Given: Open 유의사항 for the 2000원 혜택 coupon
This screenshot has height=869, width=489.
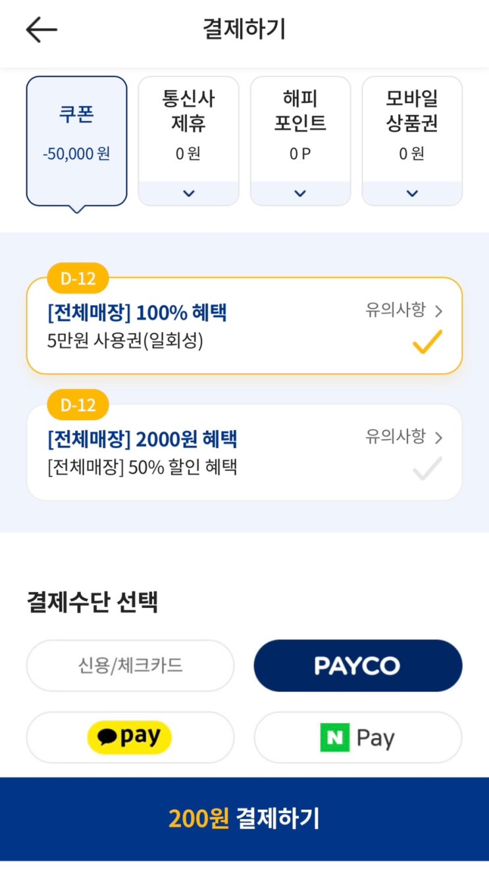Looking at the screenshot, I should pyautogui.click(x=403, y=437).
